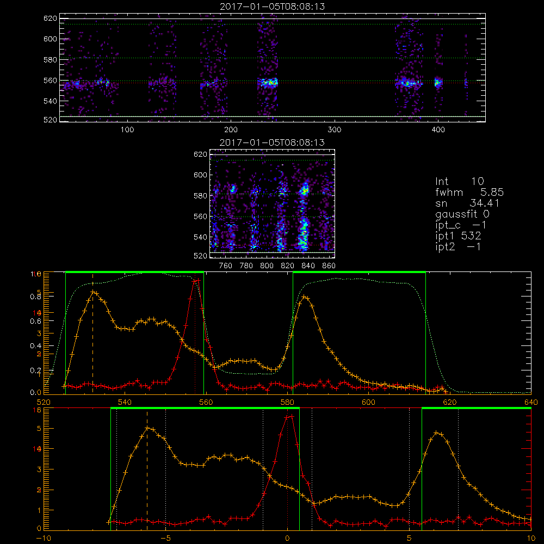The width and height of the screenshot is (544, 544).
Task: Click x-axis tick label 860 on small spectrogram
Action: 329,266
